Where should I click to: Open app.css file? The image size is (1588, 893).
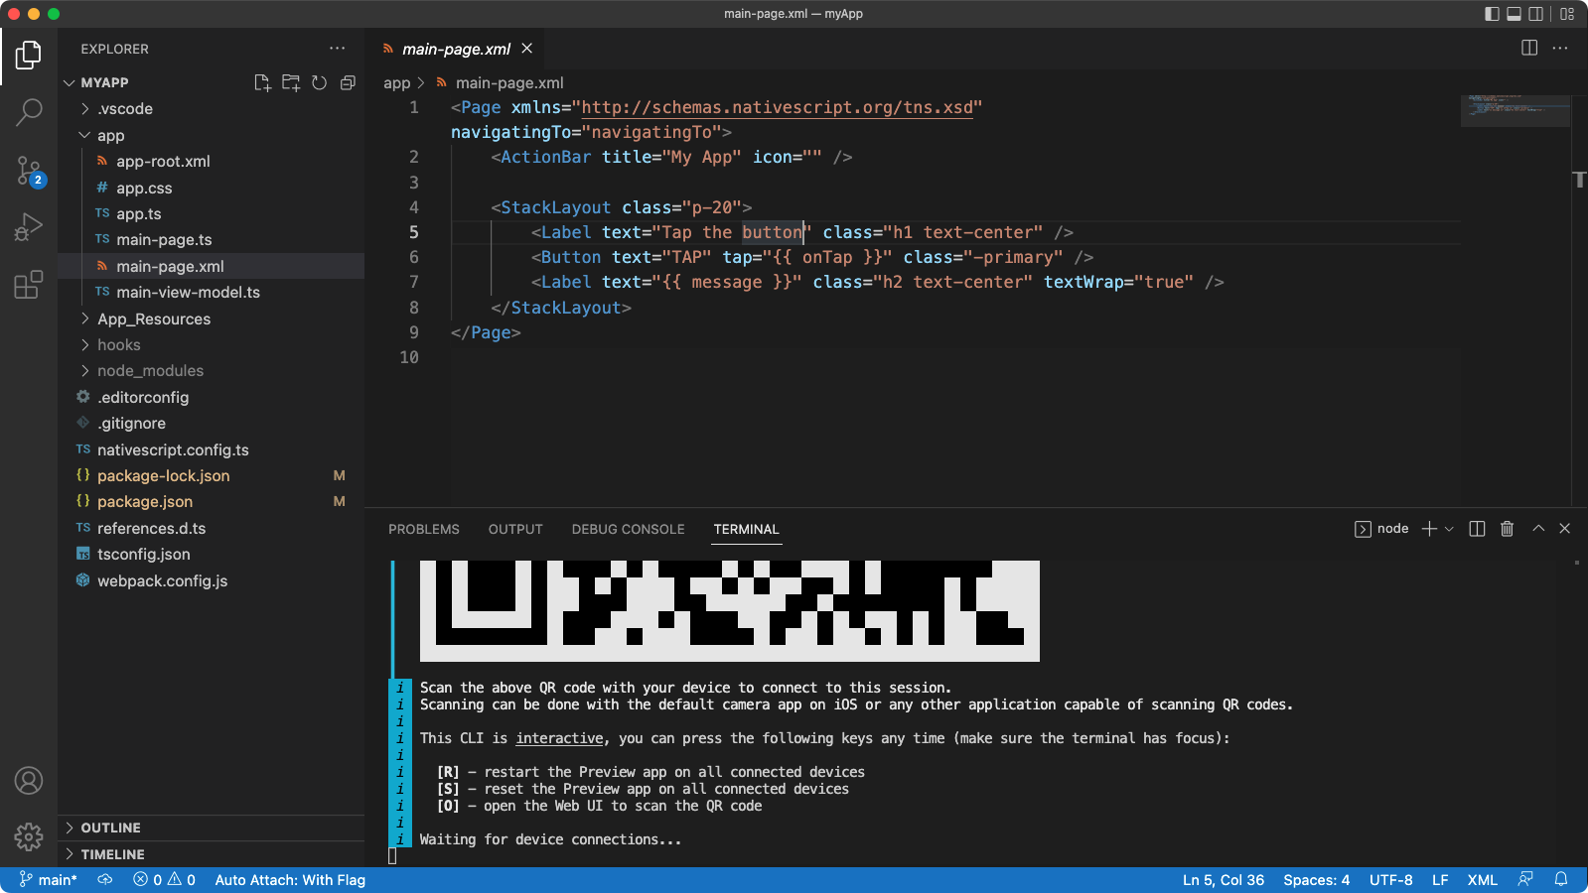(x=212, y=188)
